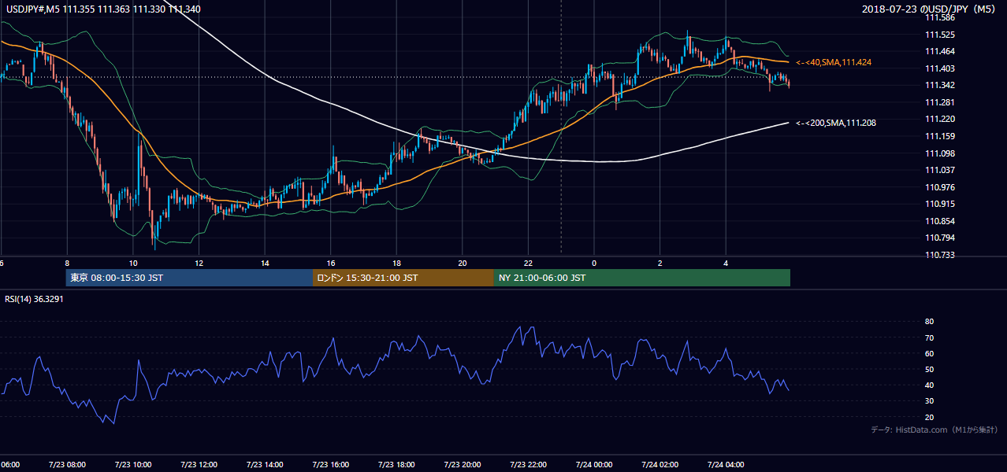Click the RSI scale value 40
This screenshot has width=1007, height=472.
click(x=929, y=385)
